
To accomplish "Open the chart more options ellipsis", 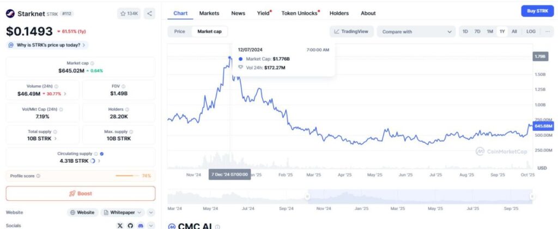I will [547, 31].
